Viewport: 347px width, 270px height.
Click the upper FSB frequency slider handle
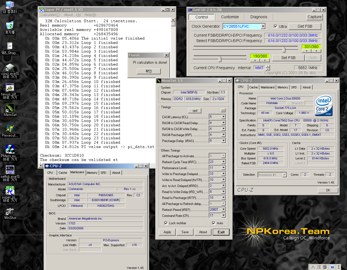(284, 50)
